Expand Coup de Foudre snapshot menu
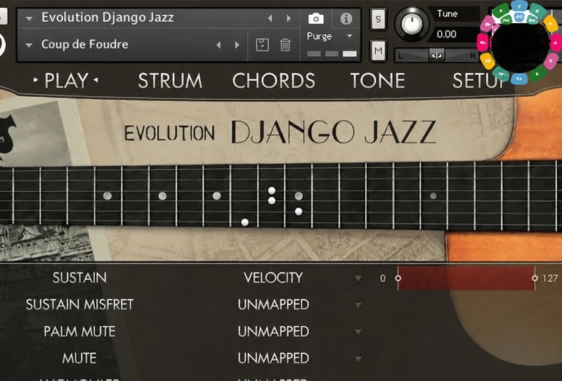 pos(29,45)
